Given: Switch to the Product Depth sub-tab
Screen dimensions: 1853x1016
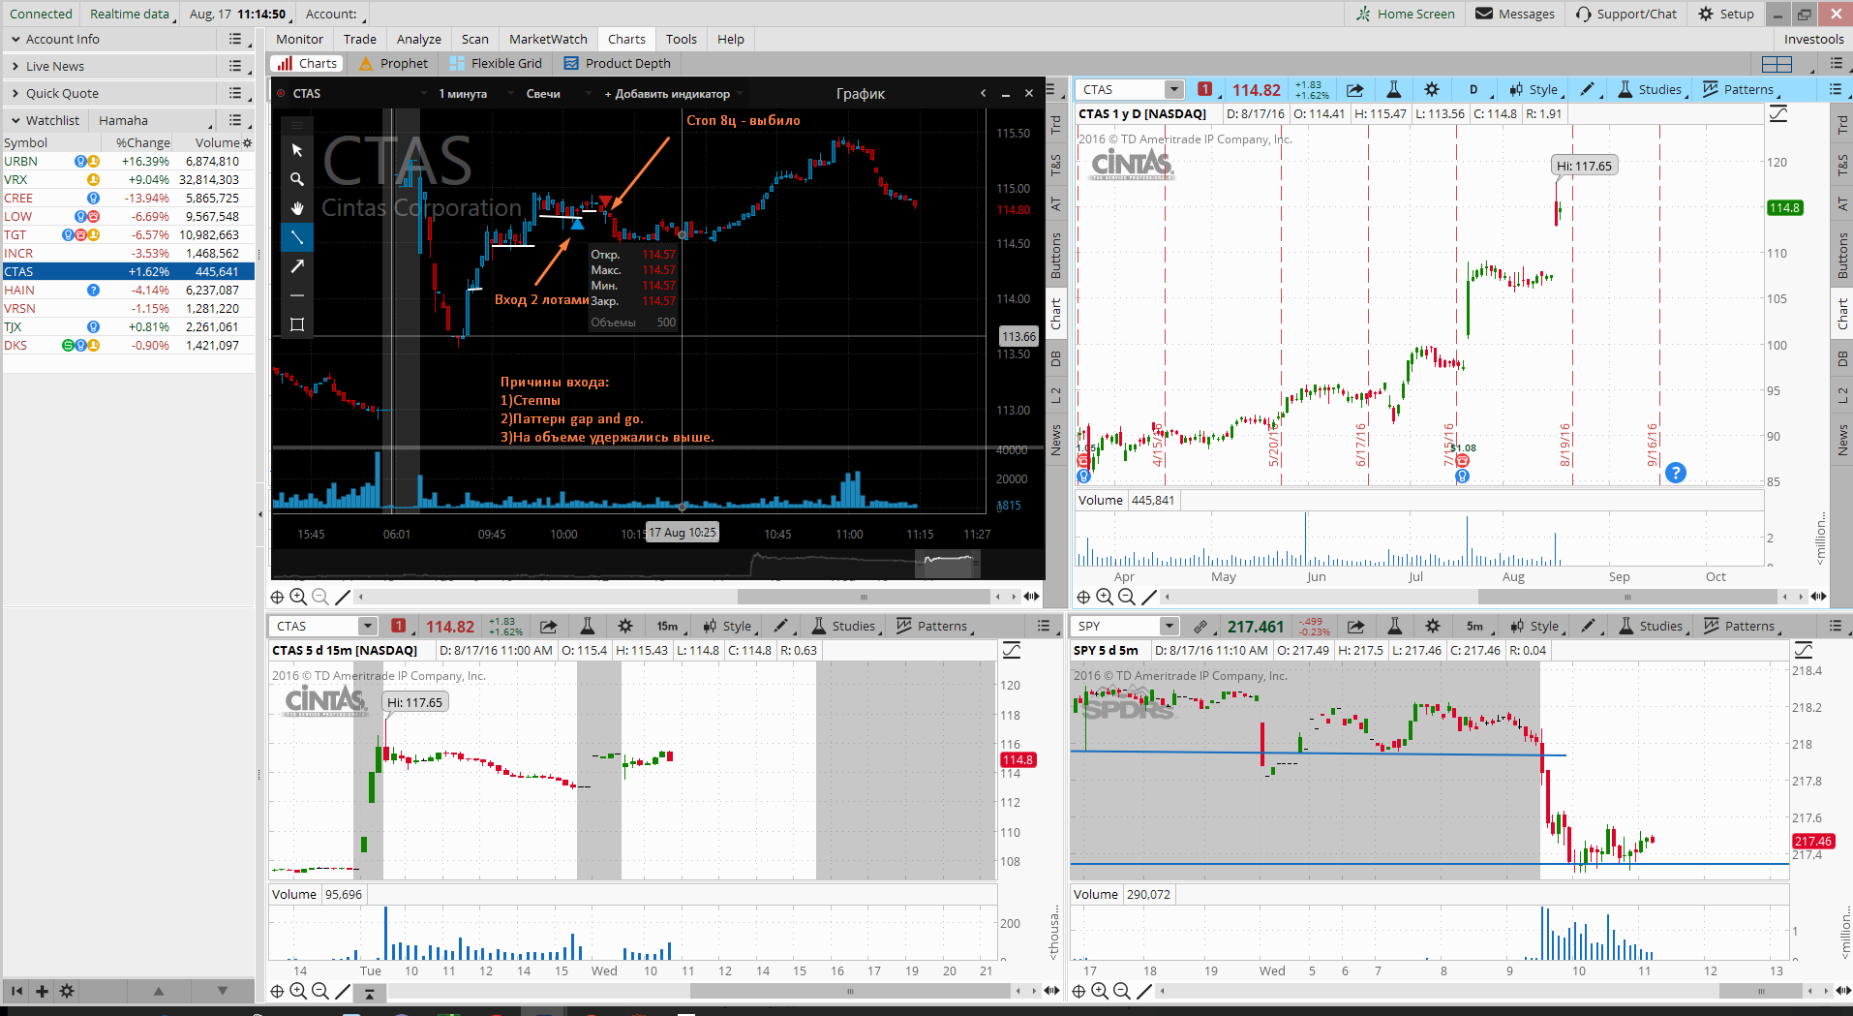Looking at the screenshot, I should tap(618, 64).
